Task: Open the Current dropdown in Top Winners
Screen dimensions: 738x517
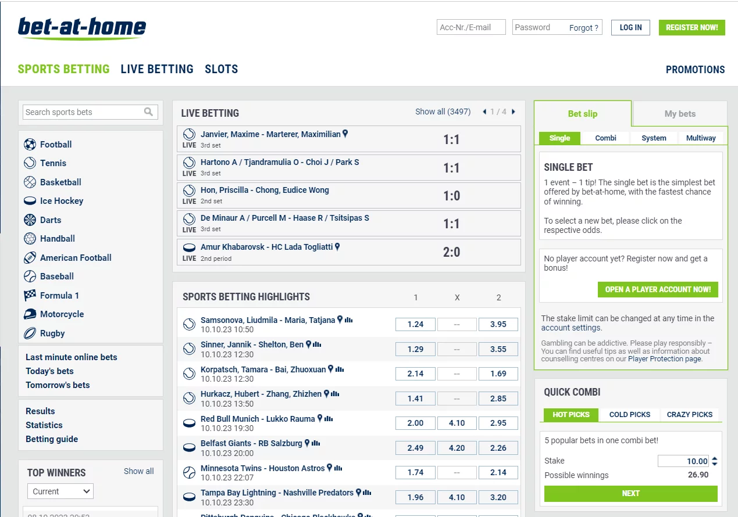Action: click(60, 491)
